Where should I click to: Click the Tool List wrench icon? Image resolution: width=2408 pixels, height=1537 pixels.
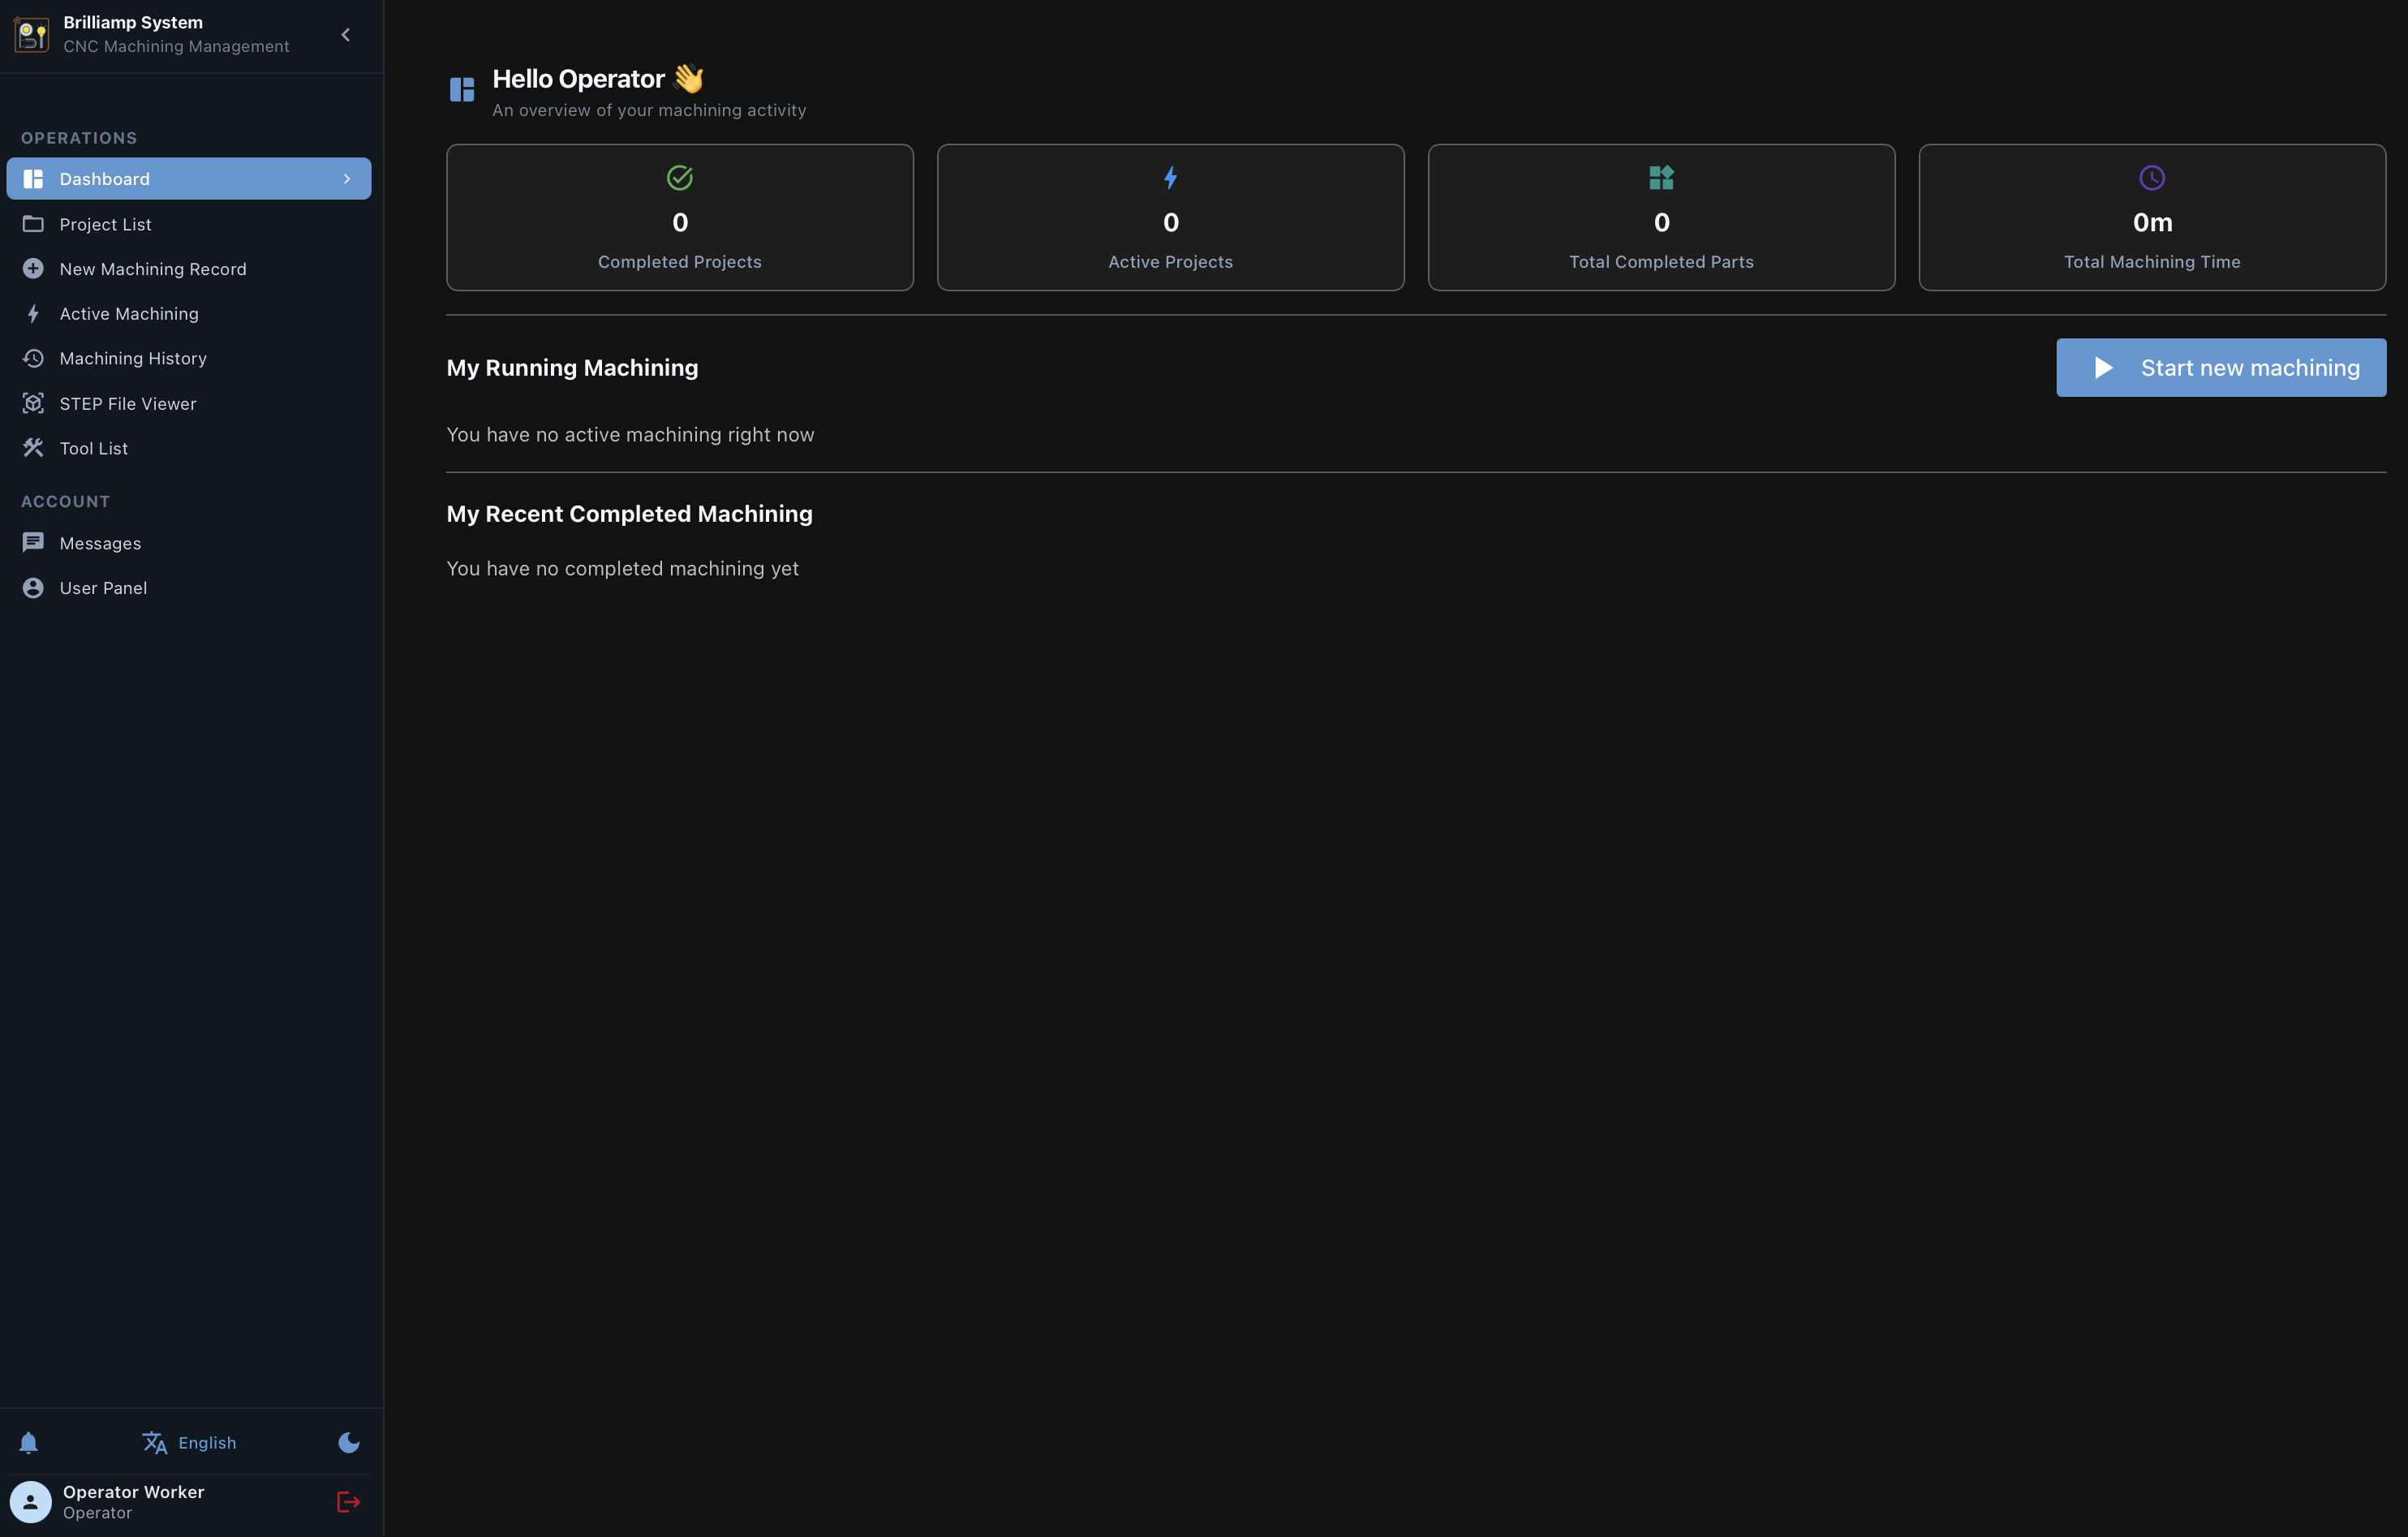click(33, 448)
